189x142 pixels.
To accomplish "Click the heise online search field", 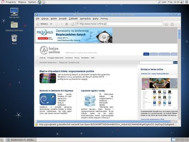I will pos(156,62).
